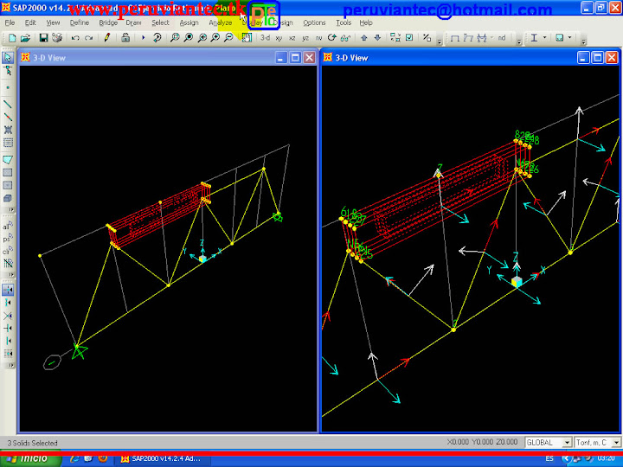Open the Tools menu
This screenshot has height=467, width=623.
click(344, 22)
